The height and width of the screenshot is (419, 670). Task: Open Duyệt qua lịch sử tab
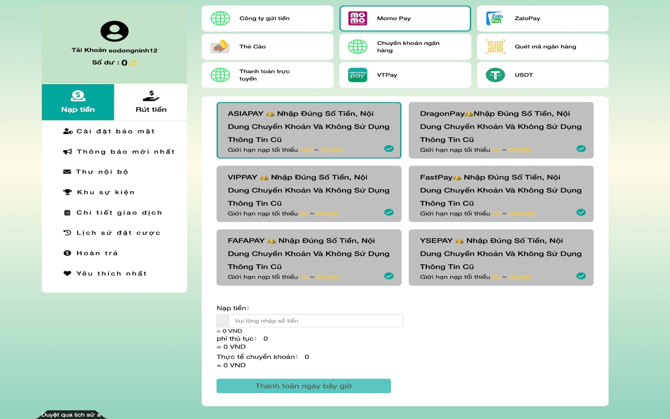[x=71, y=415]
